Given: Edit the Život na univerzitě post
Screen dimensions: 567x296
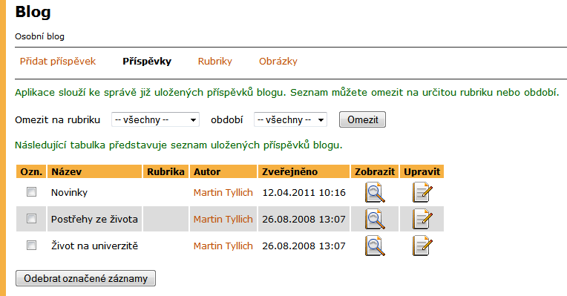Looking at the screenshot, I should (422, 246).
